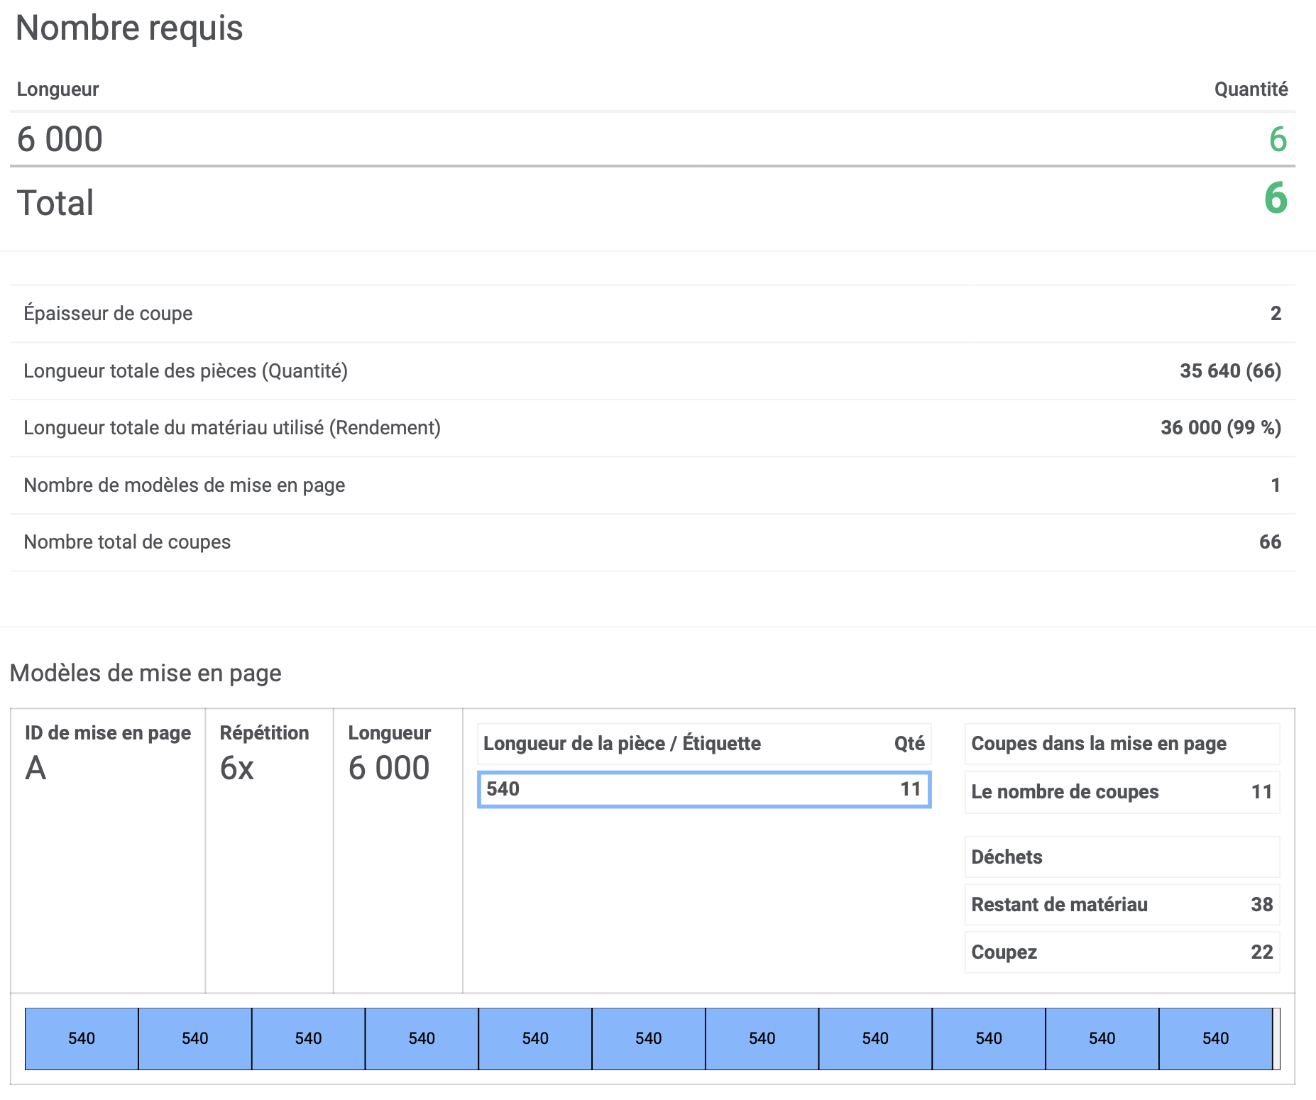
Task: Click "Longueur totale du matériau utilisé (Rendement)"
Action: 232,428
